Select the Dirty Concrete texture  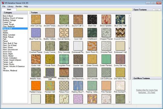point(64,46)
